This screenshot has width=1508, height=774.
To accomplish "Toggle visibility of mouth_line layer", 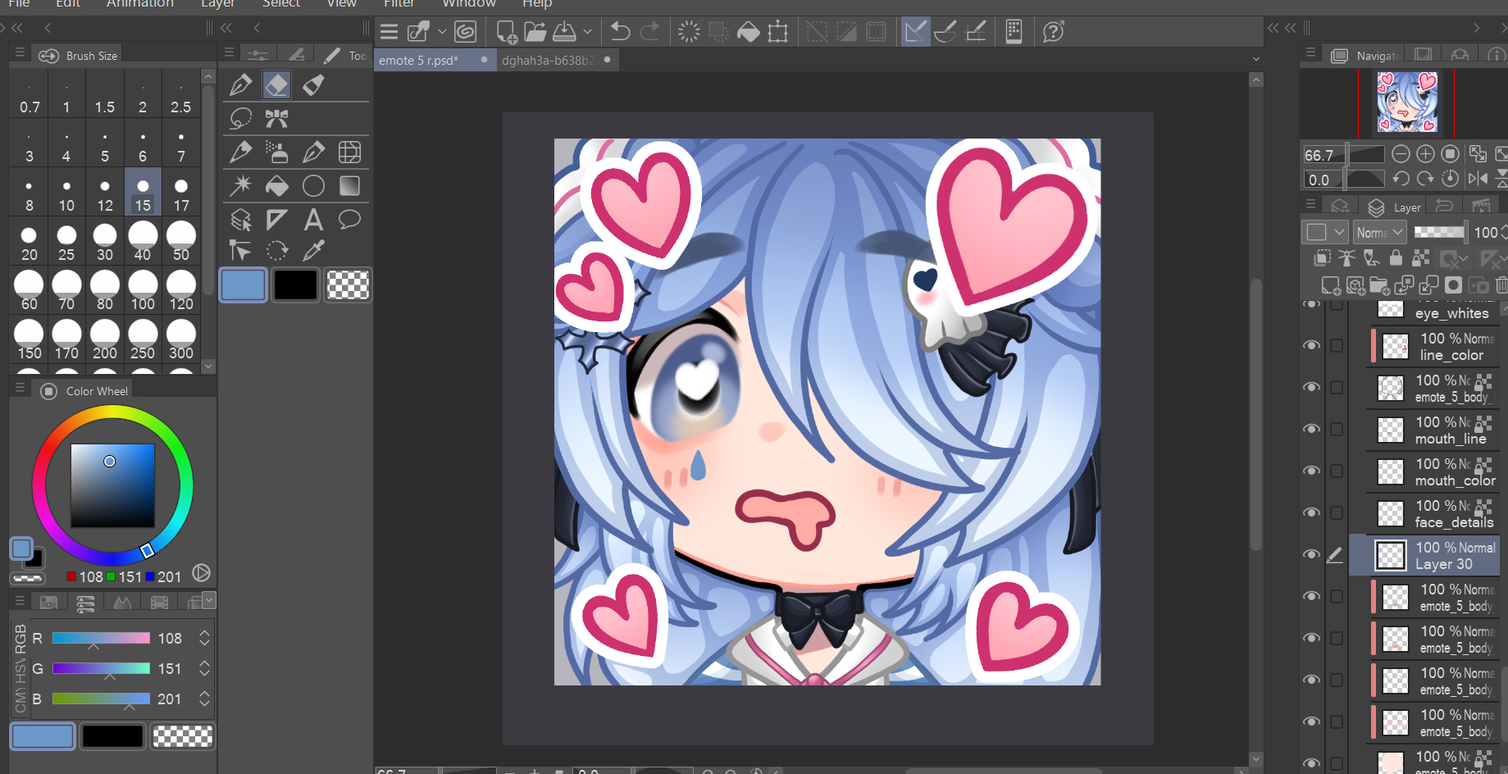I will pyautogui.click(x=1311, y=430).
